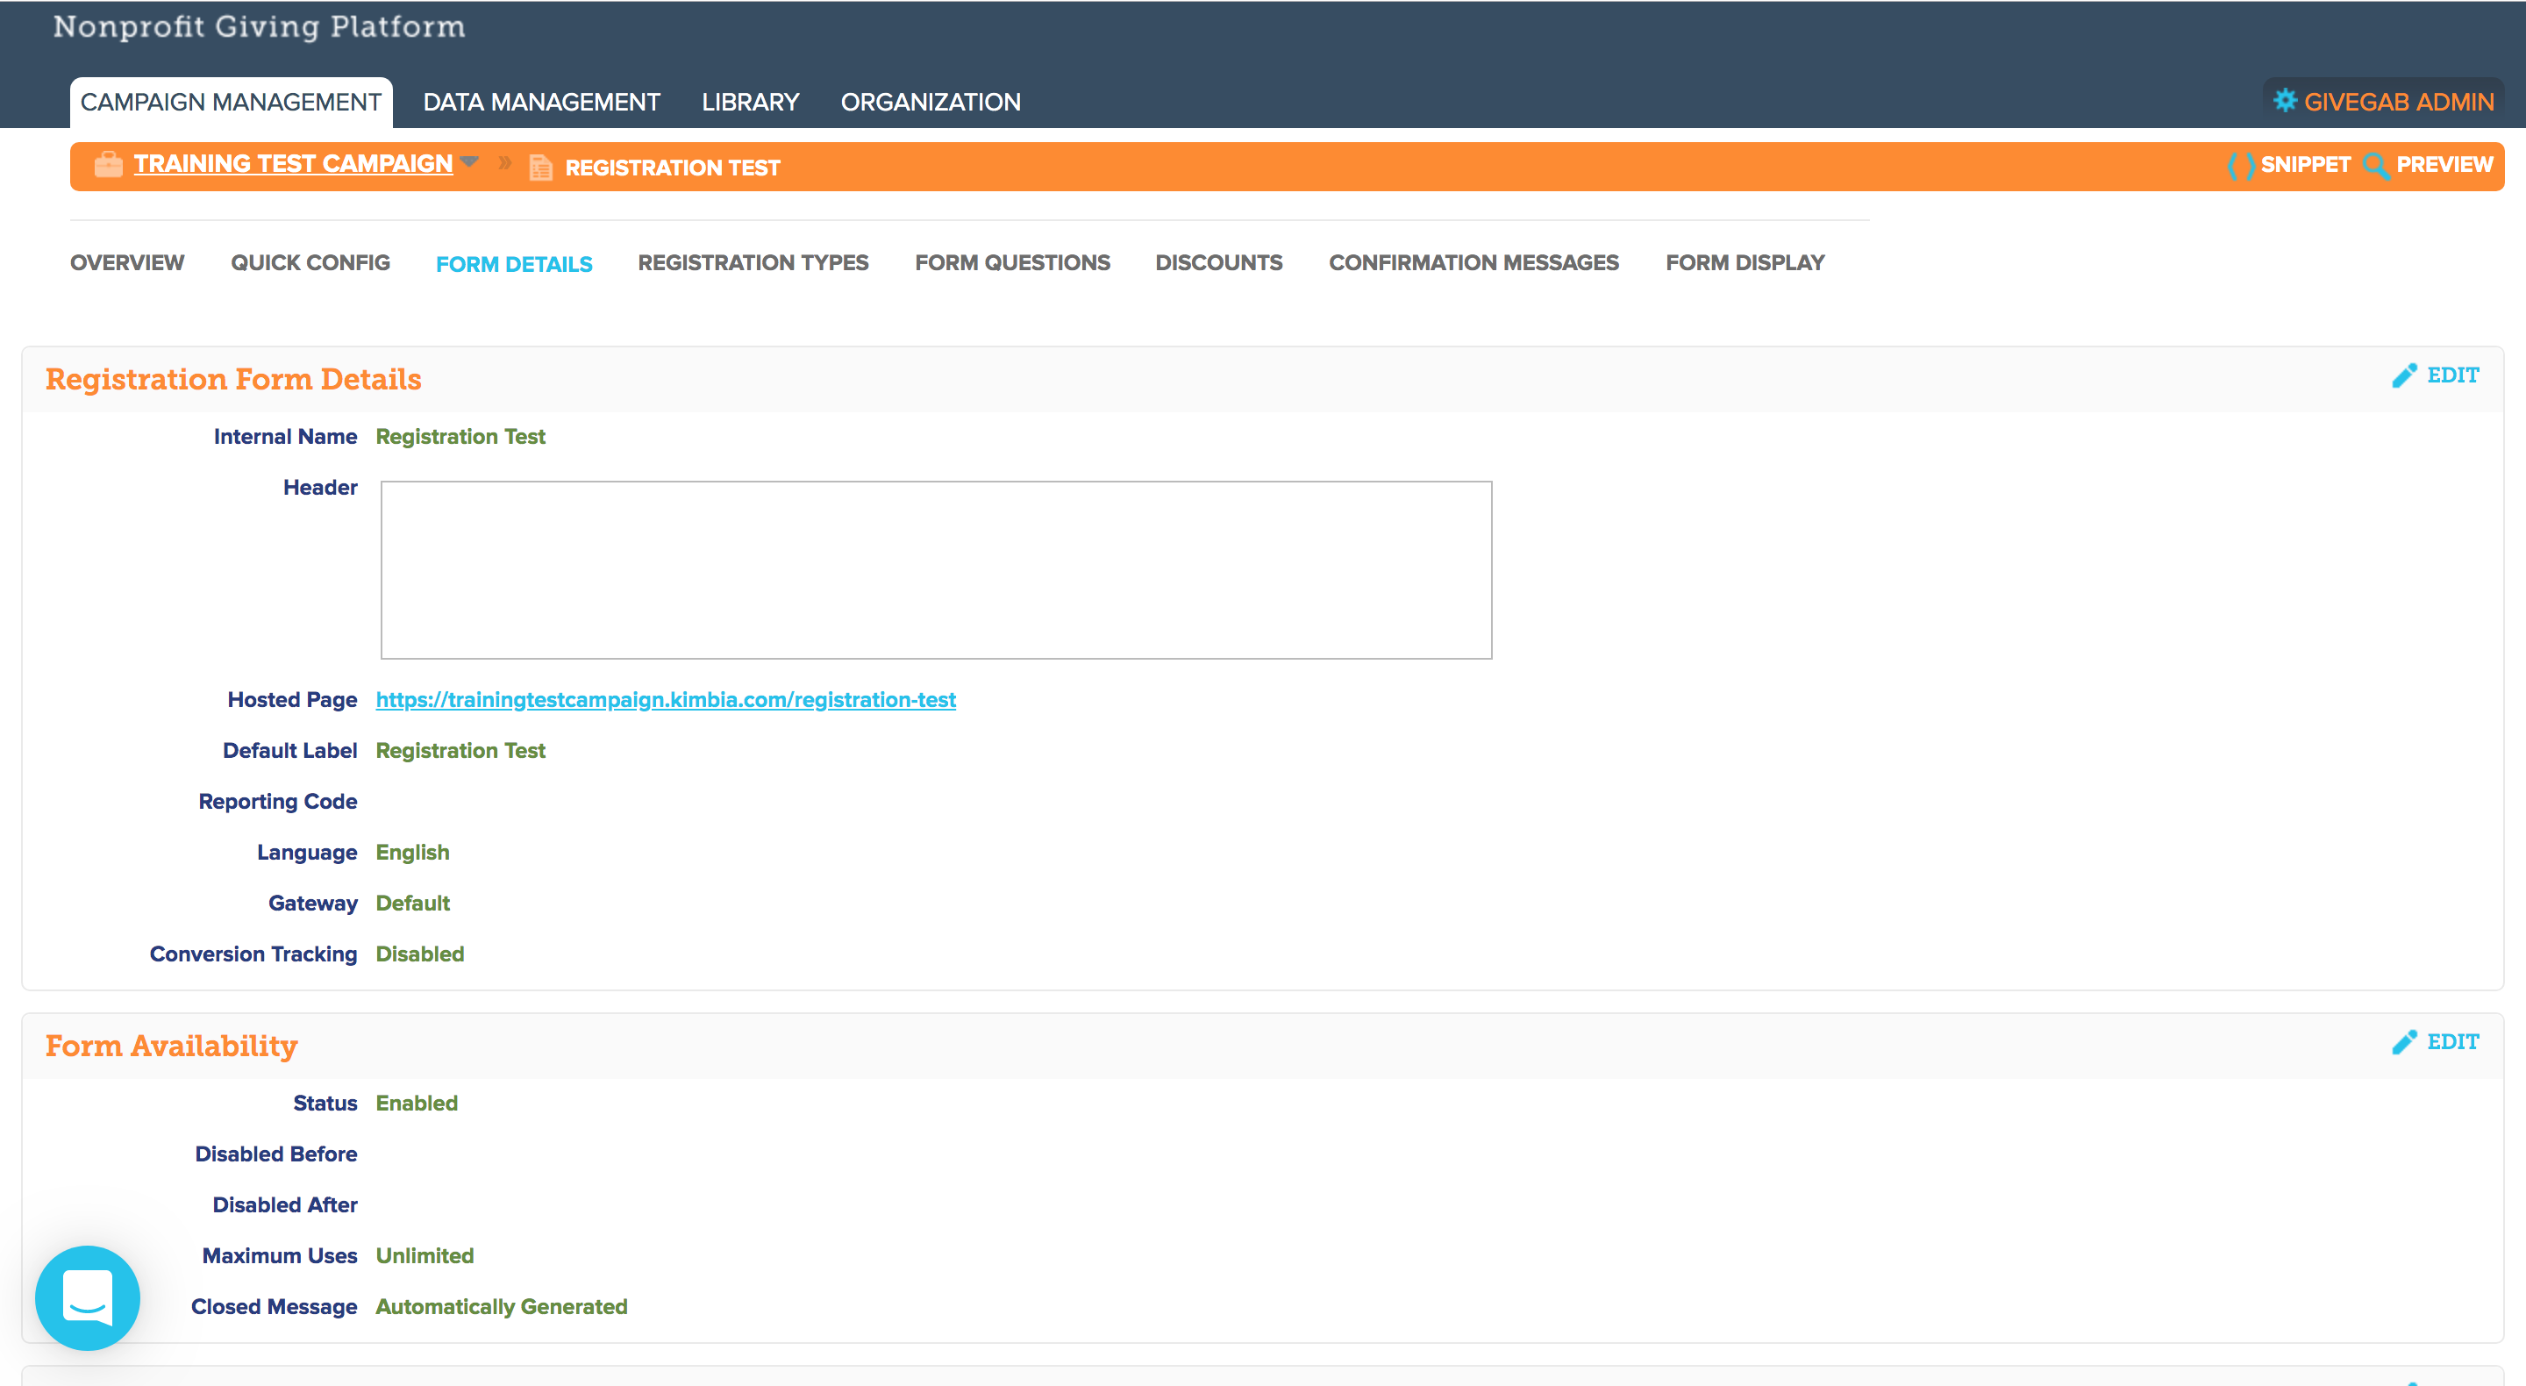Edit the Form Availability section

coord(2436,1042)
